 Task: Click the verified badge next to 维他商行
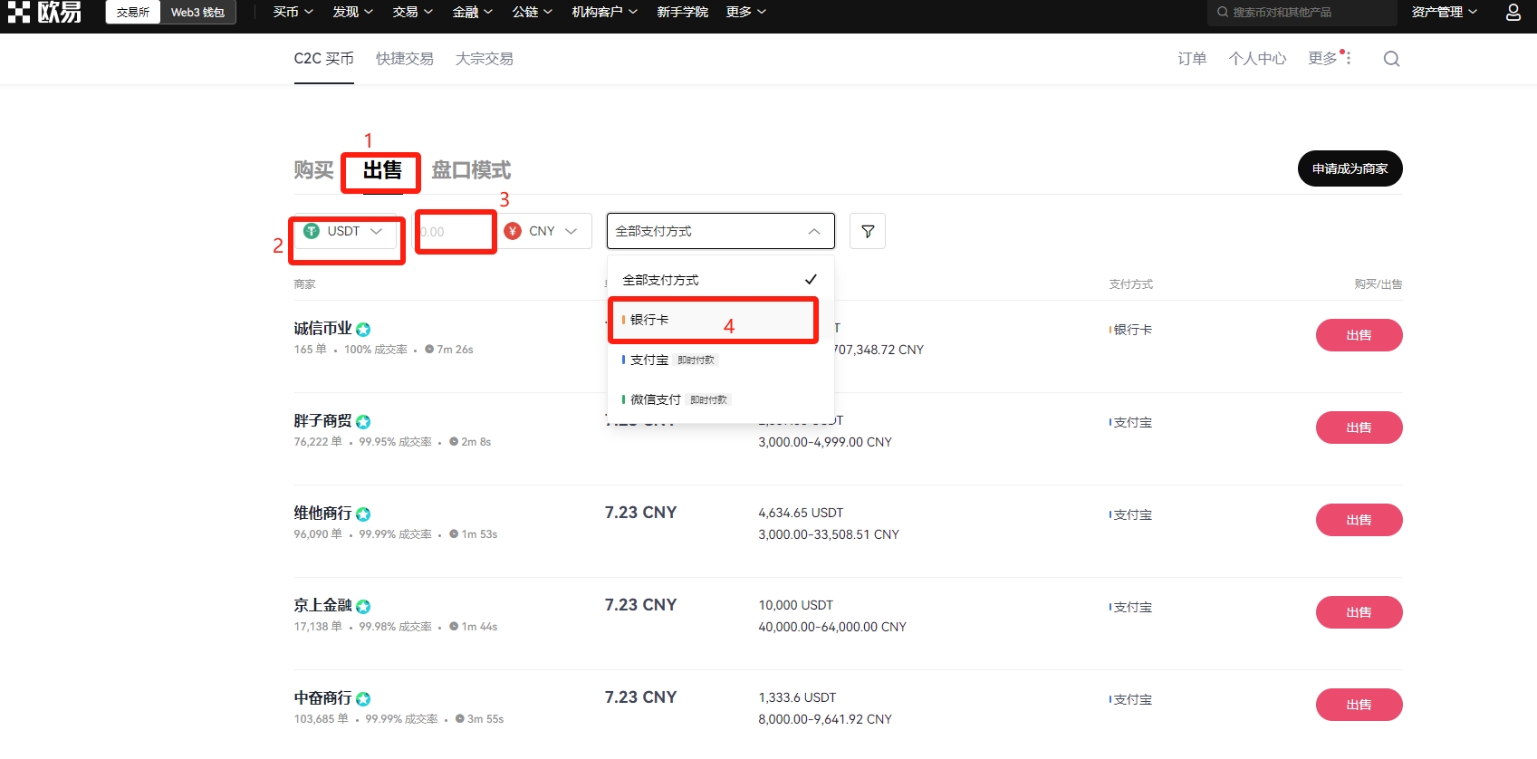[x=363, y=514]
